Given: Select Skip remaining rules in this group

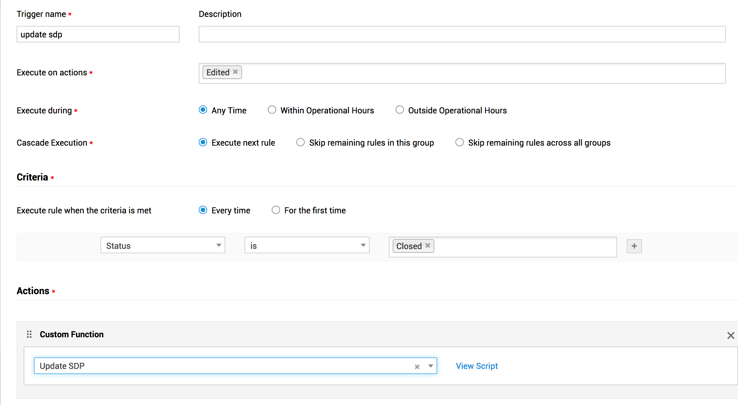Looking at the screenshot, I should point(300,142).
